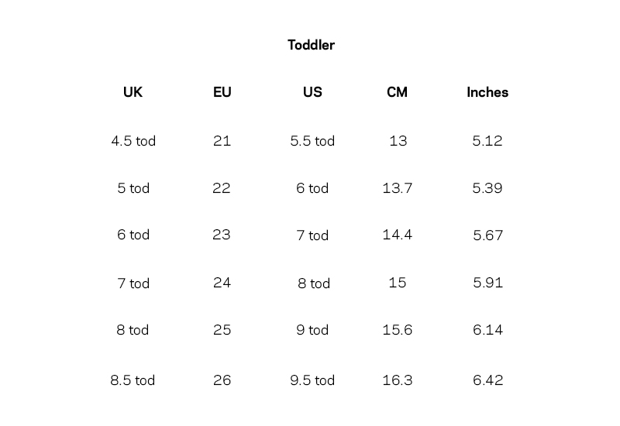
Task: Click the 13.7 CM value
Action: [397, 188]
